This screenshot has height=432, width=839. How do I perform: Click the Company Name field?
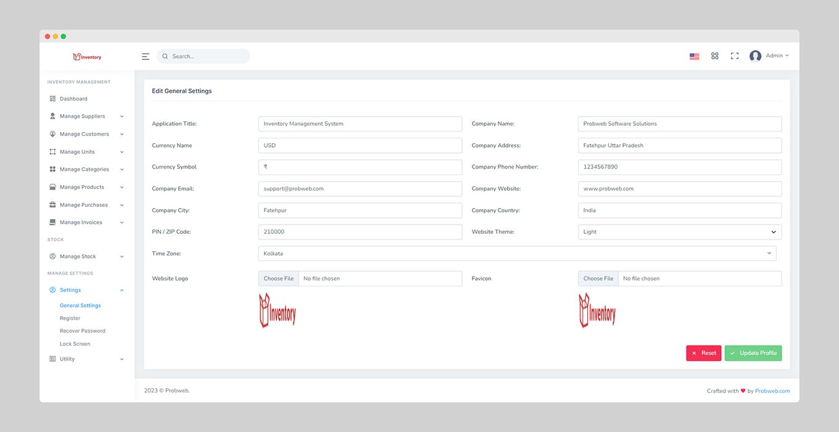click(680, 123)
